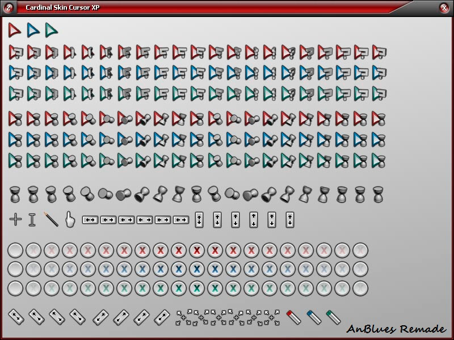This screenshot has height=340, width=454.
Task: Click the blue arrow cursor in the top row
Action: pos(33,30)
